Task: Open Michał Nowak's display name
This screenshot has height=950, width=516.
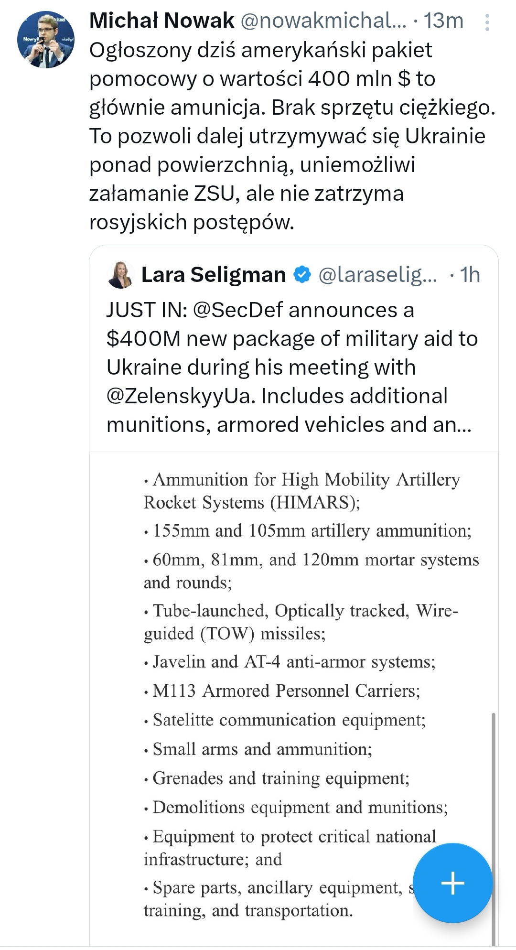Action: pos(161,21)
